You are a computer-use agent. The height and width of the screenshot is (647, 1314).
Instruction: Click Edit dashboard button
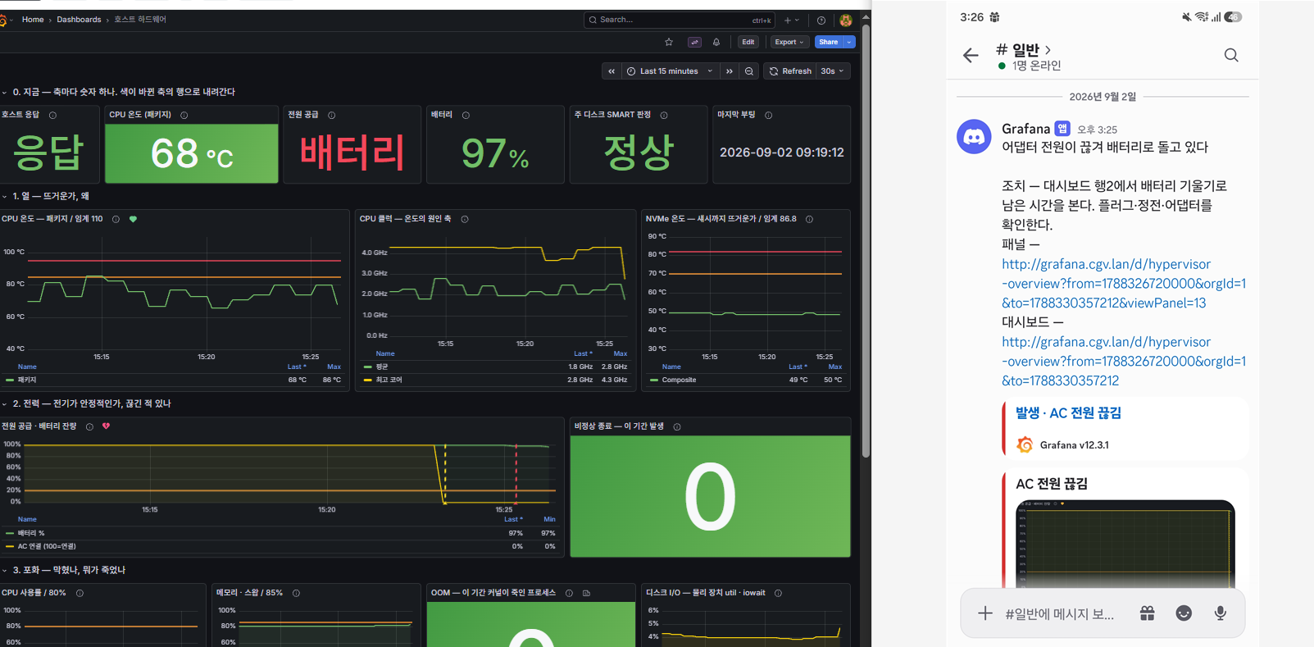point(748,42)
